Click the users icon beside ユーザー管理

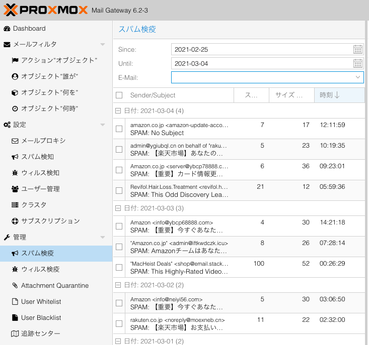(15, 189)
